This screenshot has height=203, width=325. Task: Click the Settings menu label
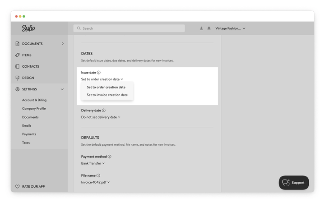29,89
